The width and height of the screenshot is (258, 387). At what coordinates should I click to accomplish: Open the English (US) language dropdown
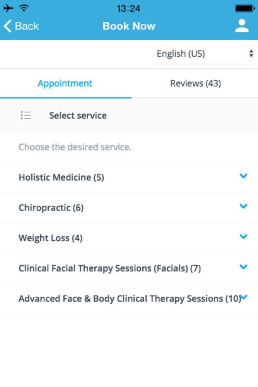[x=204, y=54]
